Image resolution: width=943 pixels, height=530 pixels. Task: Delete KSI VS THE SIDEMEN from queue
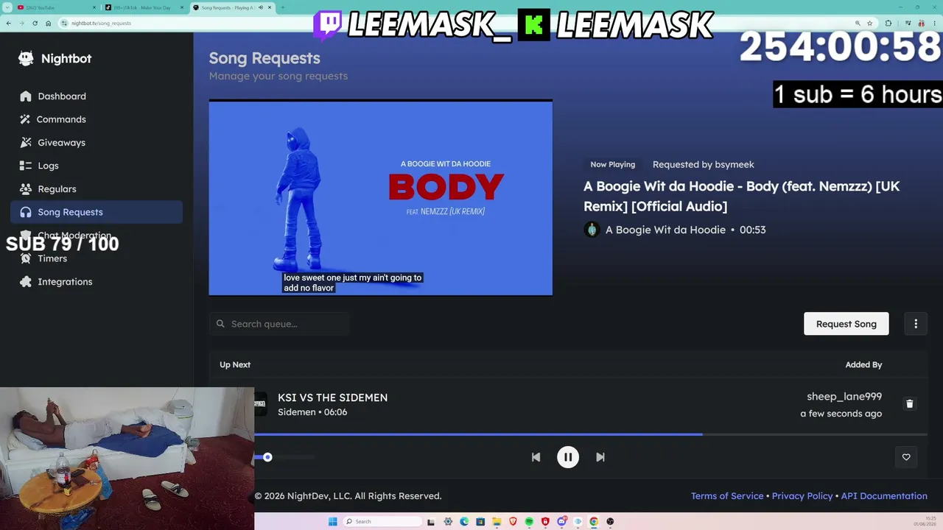click(909, 404)
